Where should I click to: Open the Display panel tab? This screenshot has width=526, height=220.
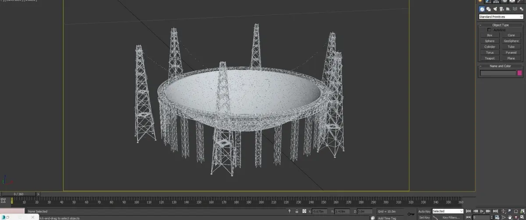[x=512, y=1]
